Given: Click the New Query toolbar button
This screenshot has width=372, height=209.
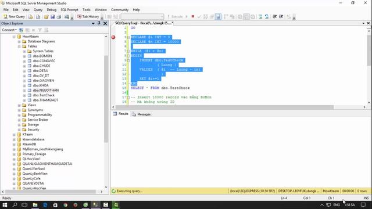Looking at the screenshot, I should tap(14, 17).
